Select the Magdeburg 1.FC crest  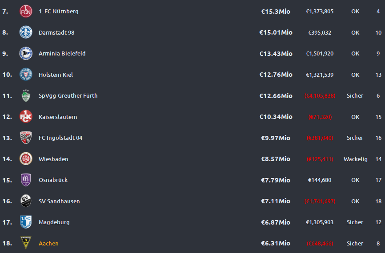point(26,222)
